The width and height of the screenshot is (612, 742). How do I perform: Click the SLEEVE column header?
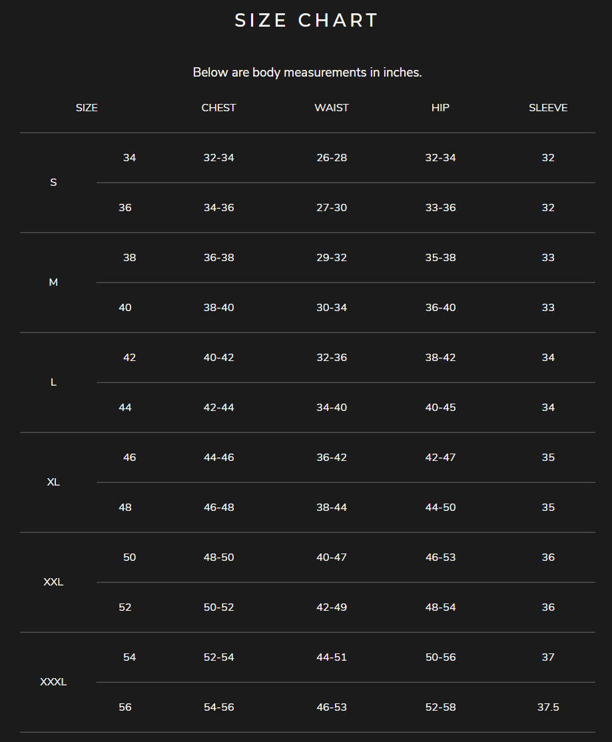(x=548, y=108)
